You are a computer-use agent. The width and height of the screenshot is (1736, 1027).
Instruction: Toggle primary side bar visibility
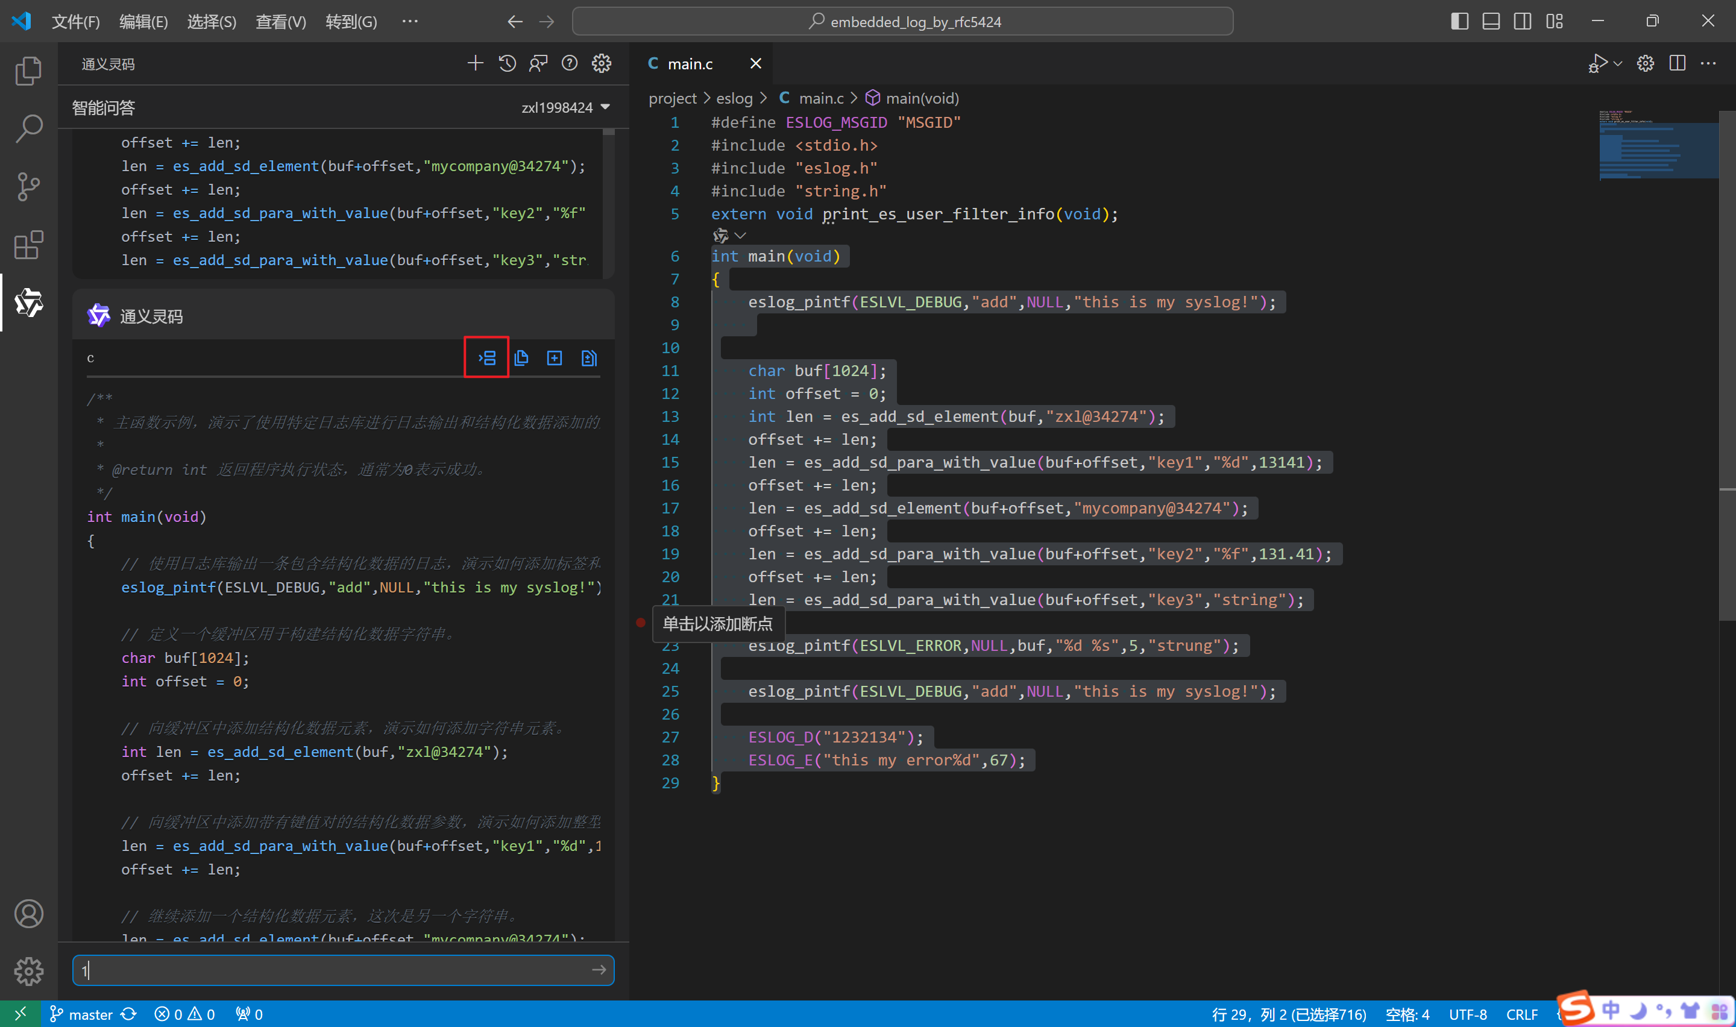[x=1459, y=22]
